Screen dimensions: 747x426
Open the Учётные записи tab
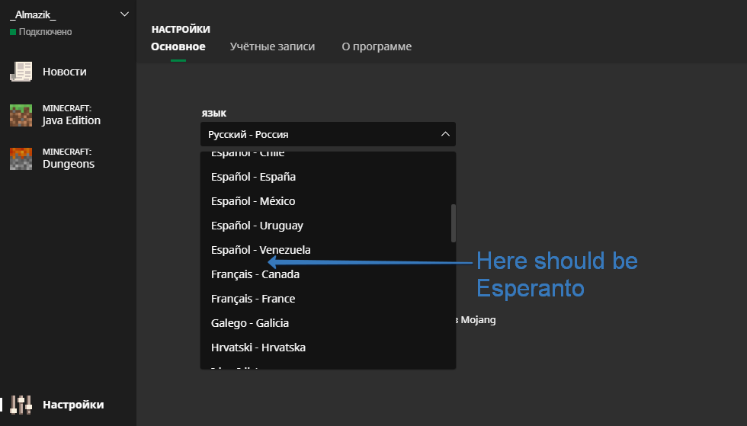(272, 46)
